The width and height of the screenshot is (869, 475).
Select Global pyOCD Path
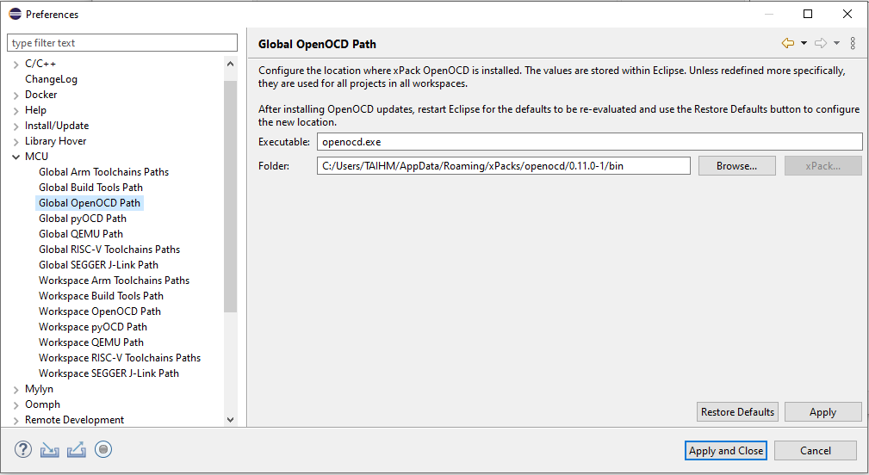83,219
